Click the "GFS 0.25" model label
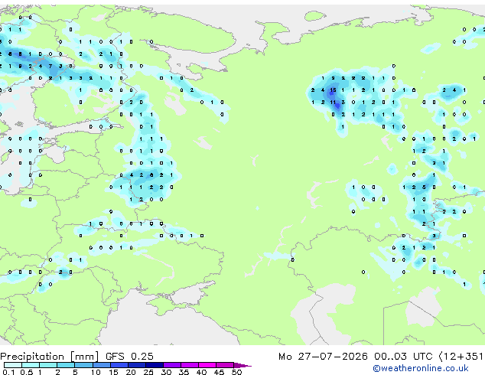The width and height of the screenshot is (485, 375). pyautogui.click(x=129, y=357)
